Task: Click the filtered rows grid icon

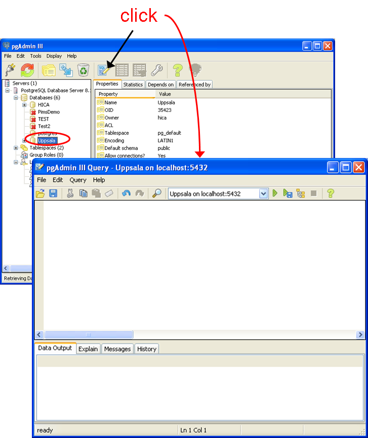Action: pyautogui.click(x=139, y=70)
